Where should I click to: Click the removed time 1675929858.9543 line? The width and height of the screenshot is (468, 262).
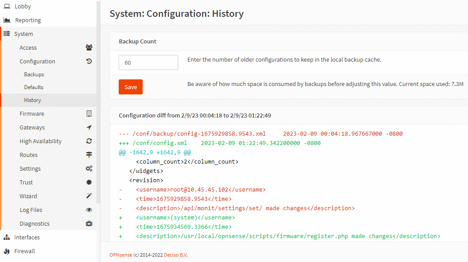175,199
